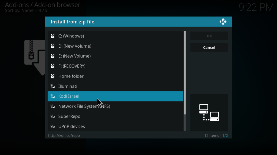The height and width of the screenshot is (155, 277).
Task: Open the C: (Windows) drive
Action: (116, 36)
